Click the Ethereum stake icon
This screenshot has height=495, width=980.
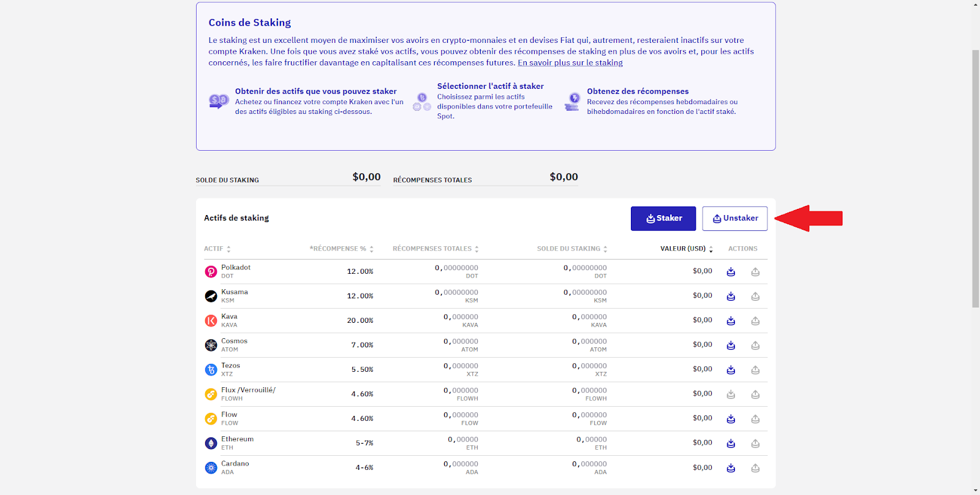[731, 443]
